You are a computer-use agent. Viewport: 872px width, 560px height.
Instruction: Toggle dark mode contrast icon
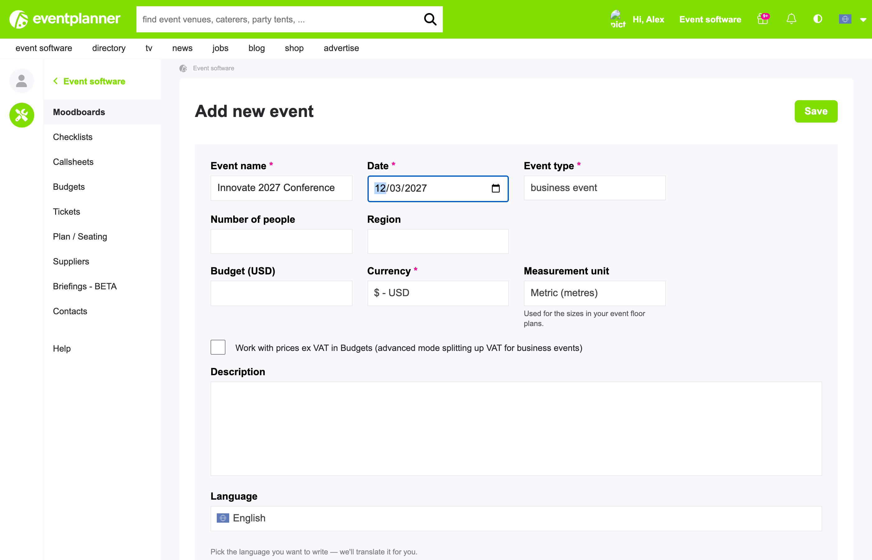coord(818,19)
